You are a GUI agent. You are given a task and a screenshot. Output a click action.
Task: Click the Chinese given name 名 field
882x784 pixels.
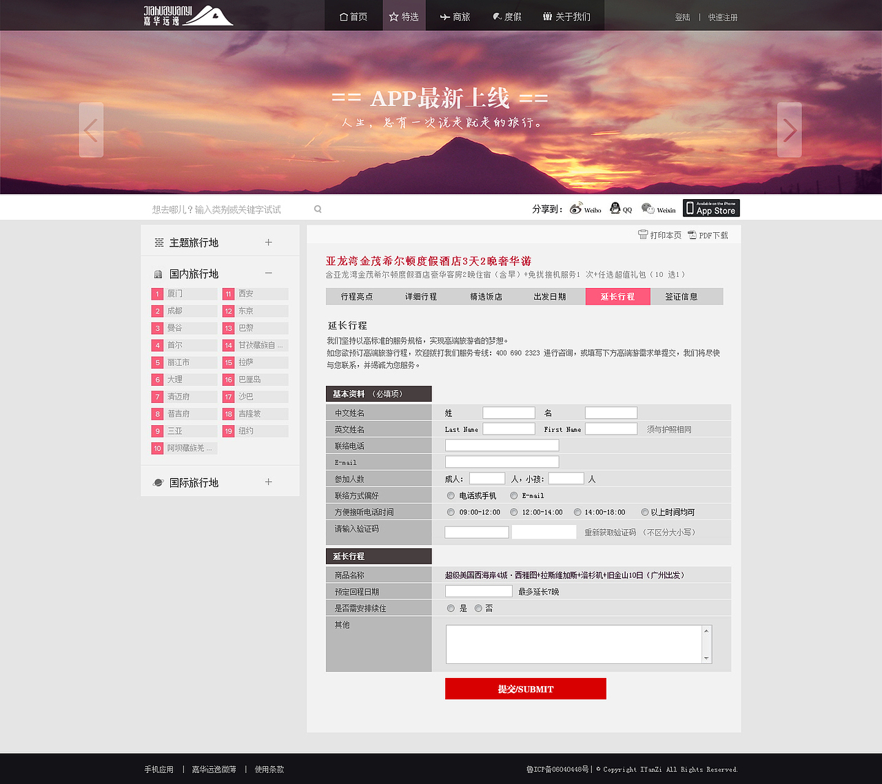tap(611, 413)
